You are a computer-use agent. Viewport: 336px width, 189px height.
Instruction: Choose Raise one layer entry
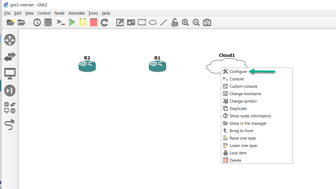(257, 138)
